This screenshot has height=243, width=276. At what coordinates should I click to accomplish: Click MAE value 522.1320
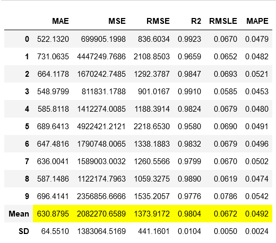[53, 39]
